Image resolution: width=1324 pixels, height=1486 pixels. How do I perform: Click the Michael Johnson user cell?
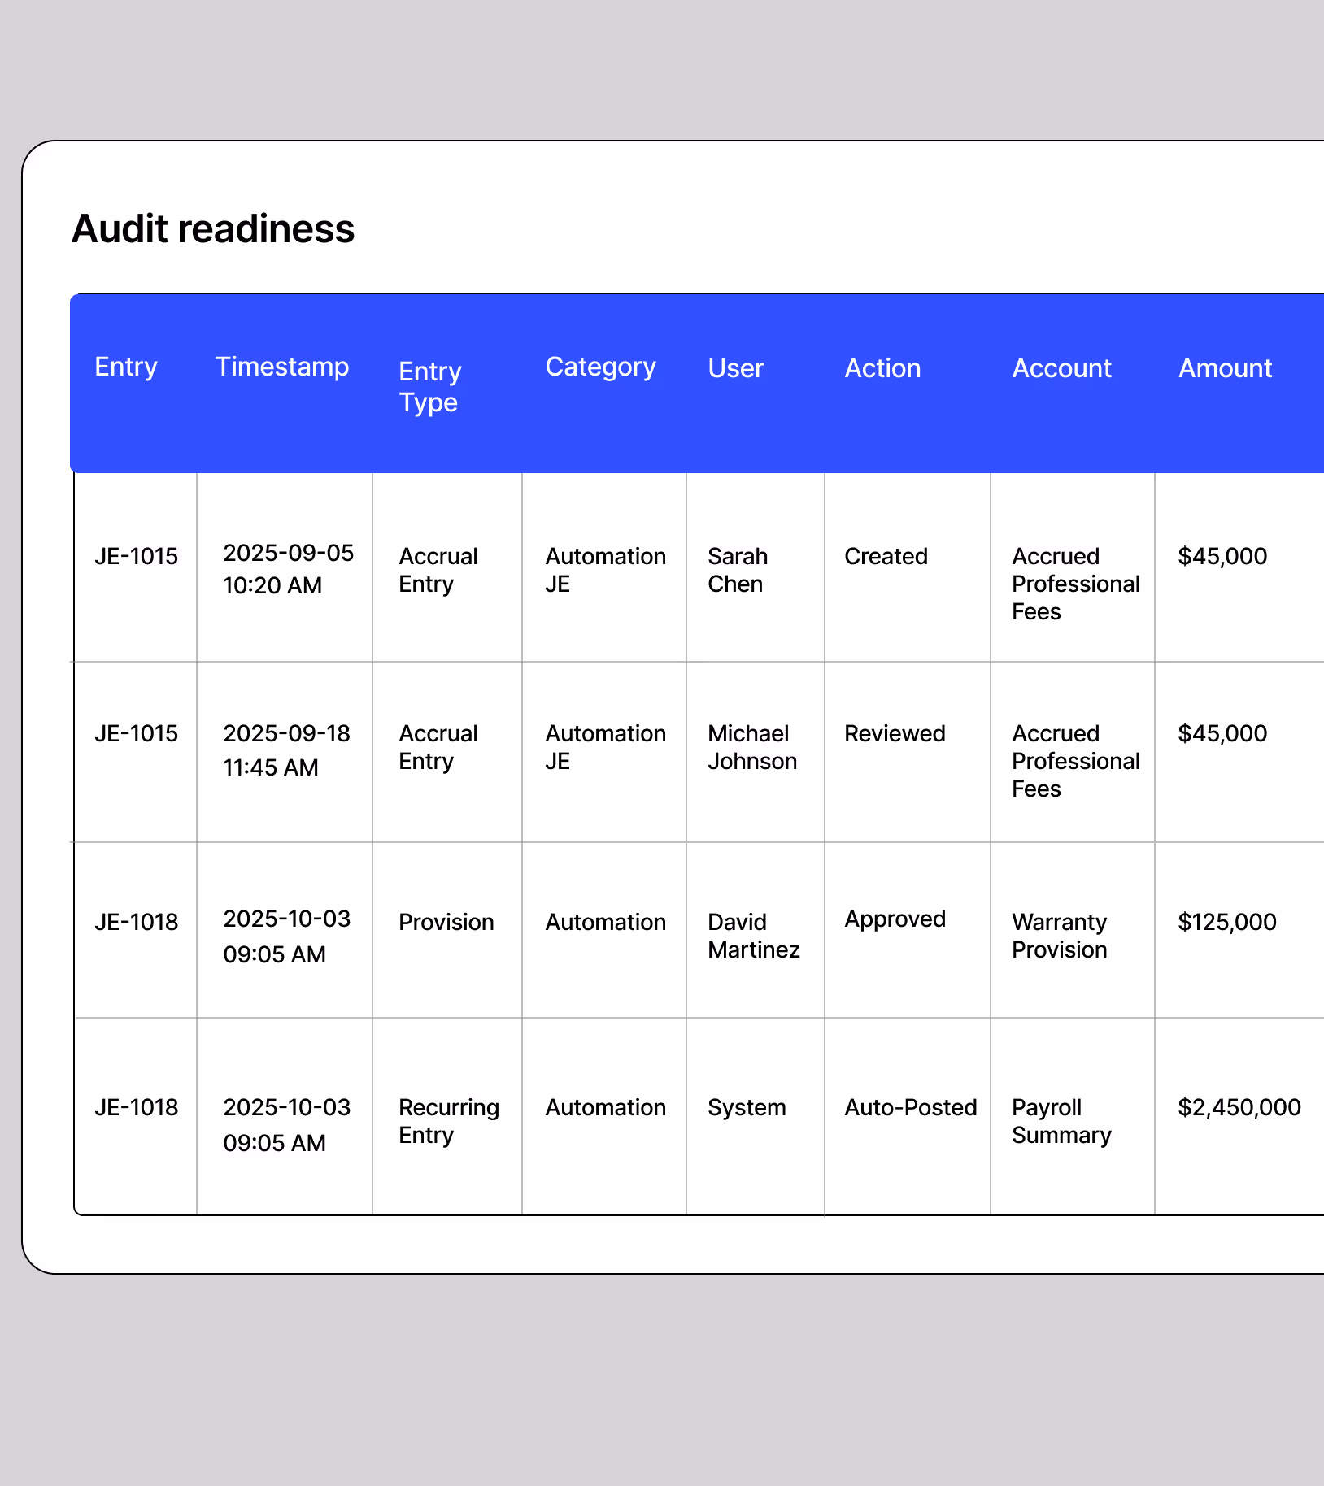[752, 747]
